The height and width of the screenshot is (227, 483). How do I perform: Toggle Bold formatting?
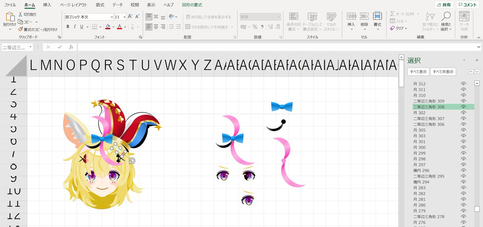(68, 27)
